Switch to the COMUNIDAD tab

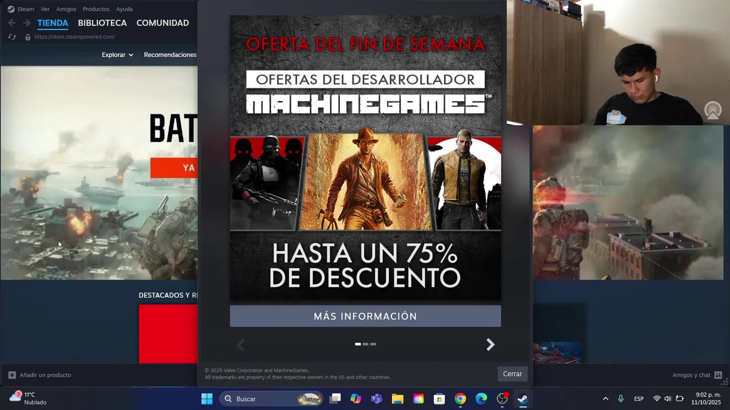click(163, 23)
